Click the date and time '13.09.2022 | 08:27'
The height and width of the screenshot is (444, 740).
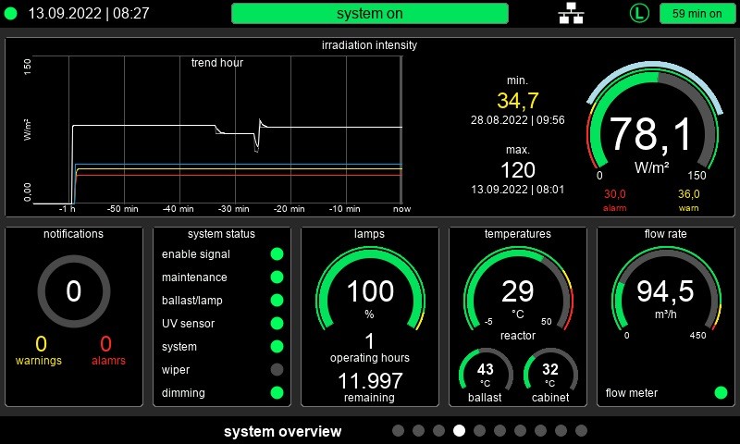click(x=89, y=13)
